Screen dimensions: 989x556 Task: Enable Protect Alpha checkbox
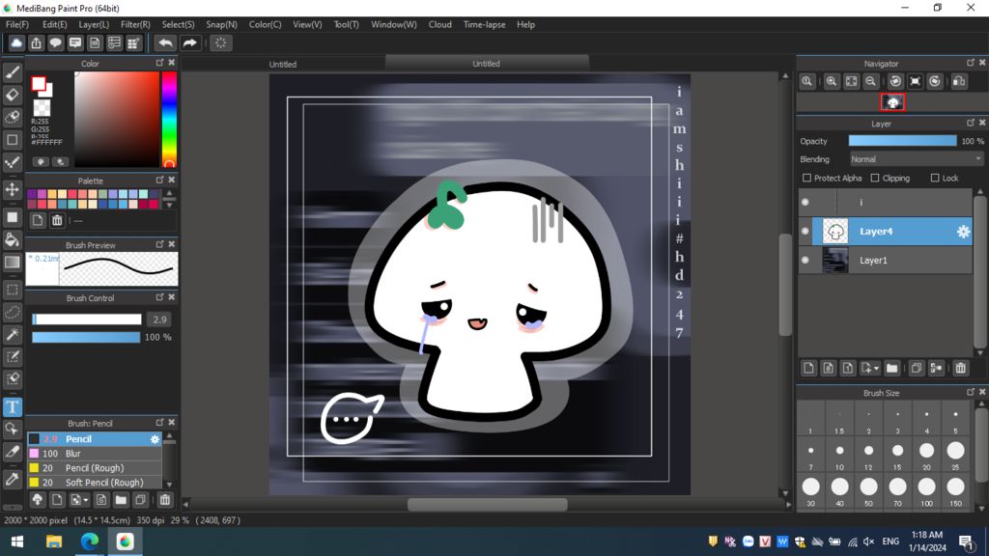click(806, 178)
